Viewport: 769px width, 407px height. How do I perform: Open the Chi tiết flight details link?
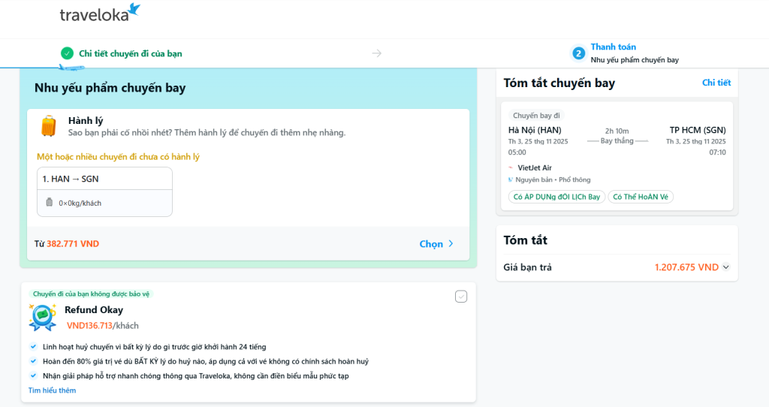(x=716, y=83)
